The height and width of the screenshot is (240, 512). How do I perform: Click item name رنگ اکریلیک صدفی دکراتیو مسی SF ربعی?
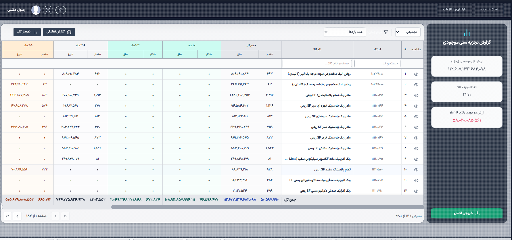325,191
